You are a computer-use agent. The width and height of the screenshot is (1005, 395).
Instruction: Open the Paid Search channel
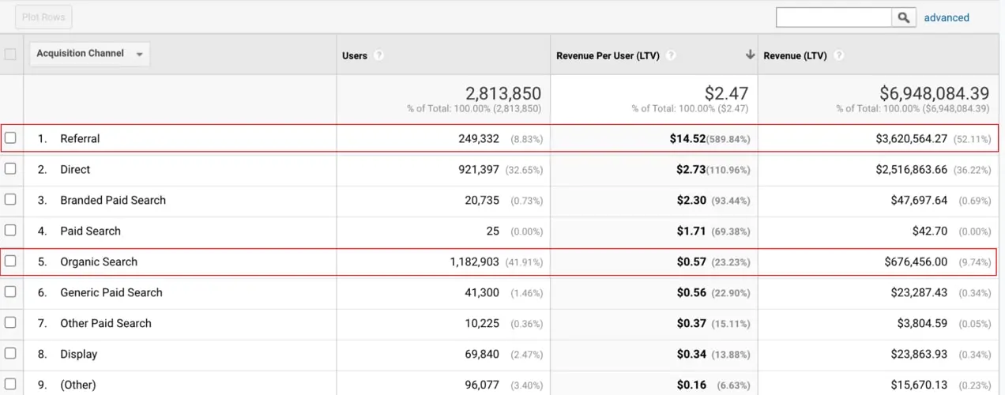click(x=90, y=231)
